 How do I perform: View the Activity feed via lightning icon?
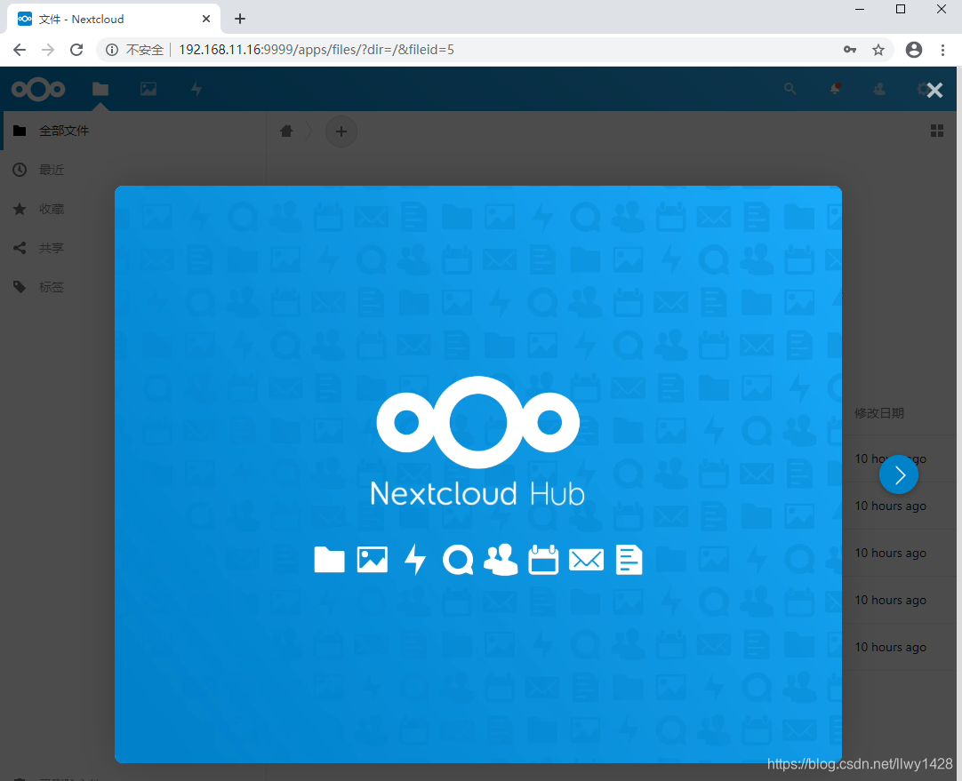(x=196, y=89)
